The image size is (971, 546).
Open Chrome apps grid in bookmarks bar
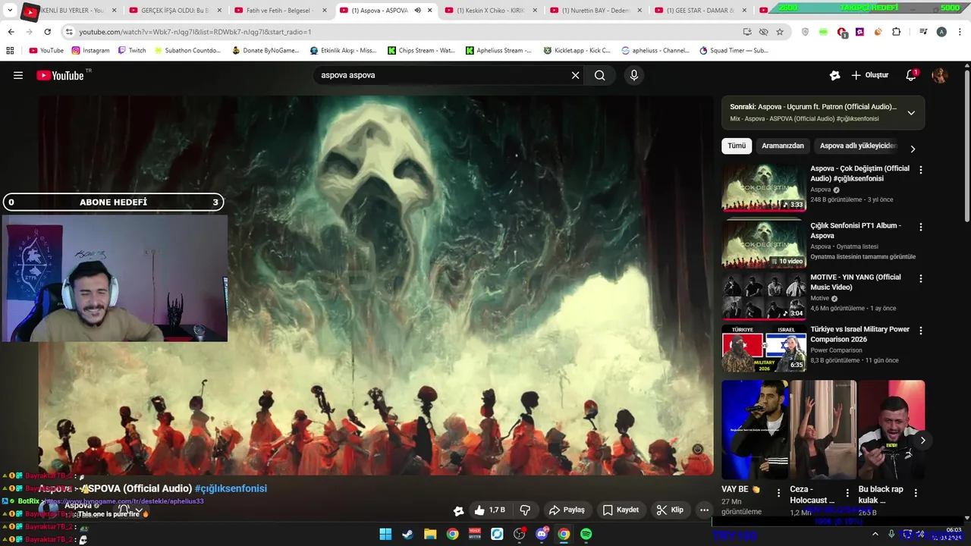tap(10, 51)
